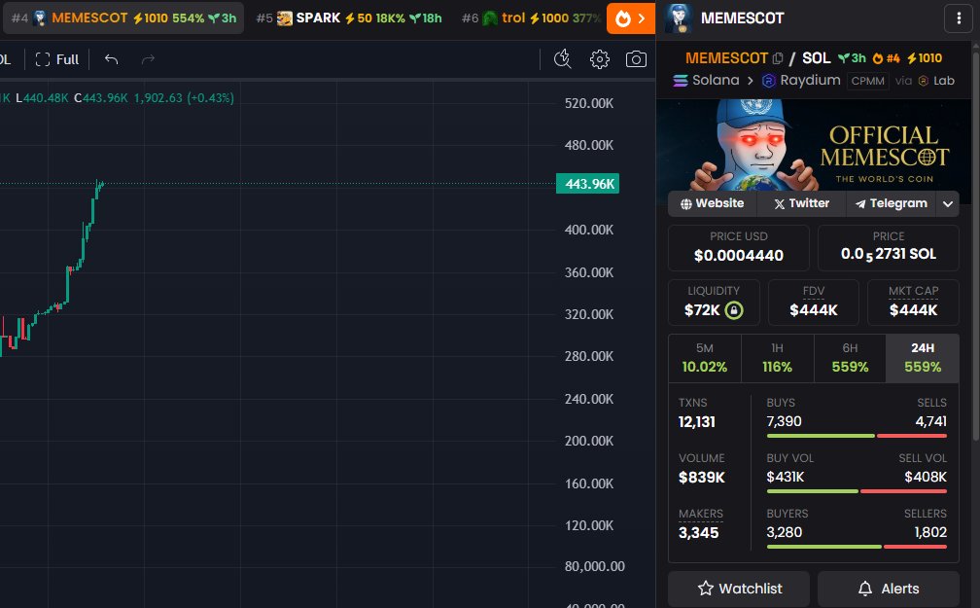Open trending token #6 trol
This screenshot has height=608, width=980.
pyautogui.click(x=530, y=18)
